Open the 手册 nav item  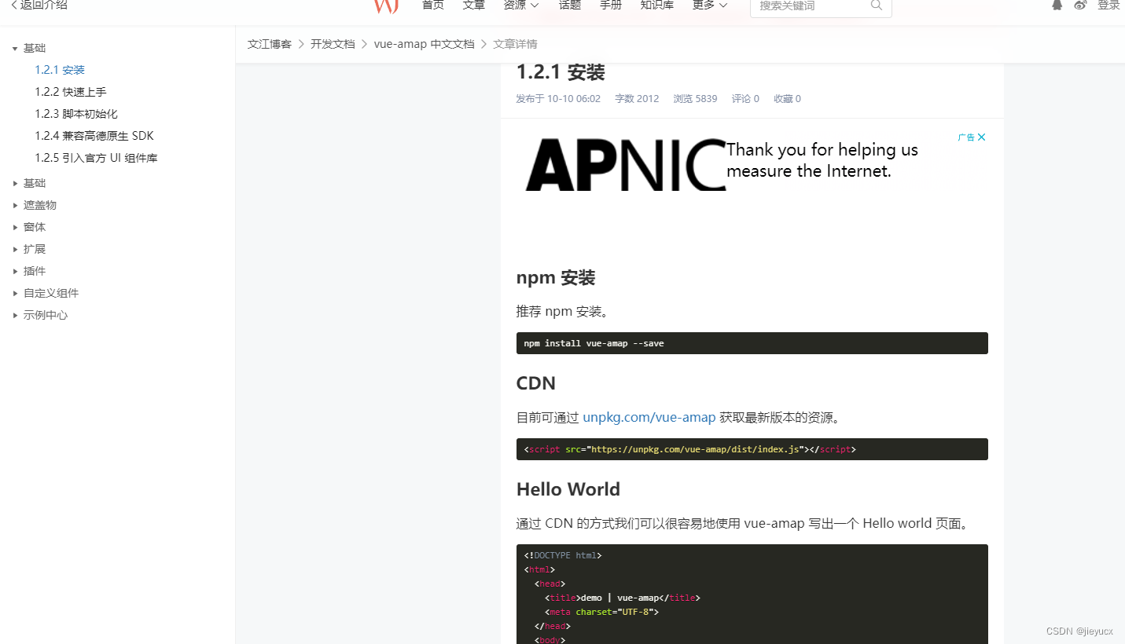pyautogui.click(x=611, y=5)
